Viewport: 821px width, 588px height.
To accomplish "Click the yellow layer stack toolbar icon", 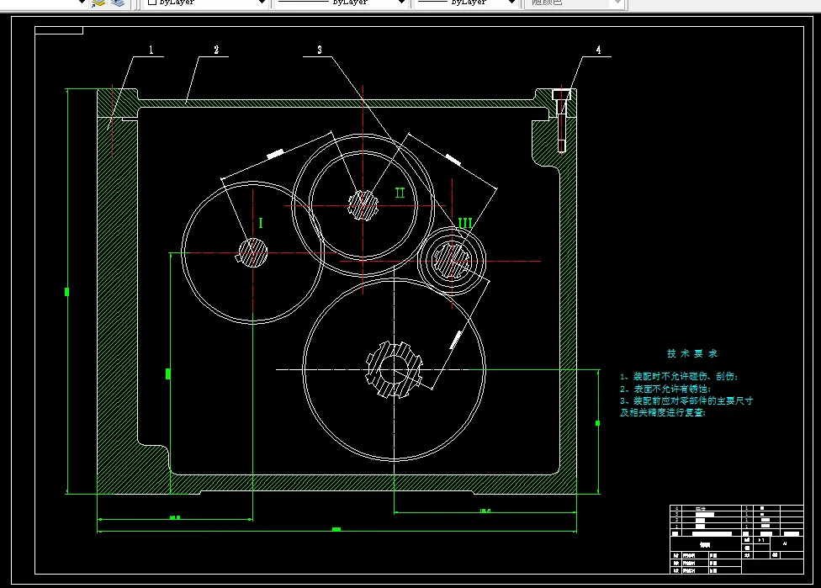I will [x=98, y=3].
